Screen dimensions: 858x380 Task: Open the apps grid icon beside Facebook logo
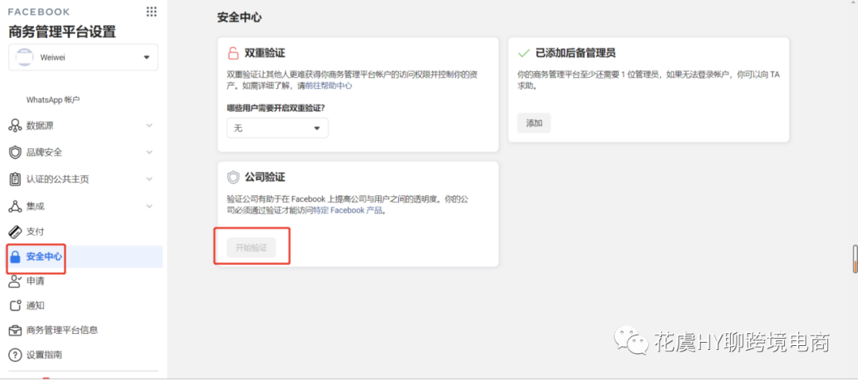click(152, 11)
